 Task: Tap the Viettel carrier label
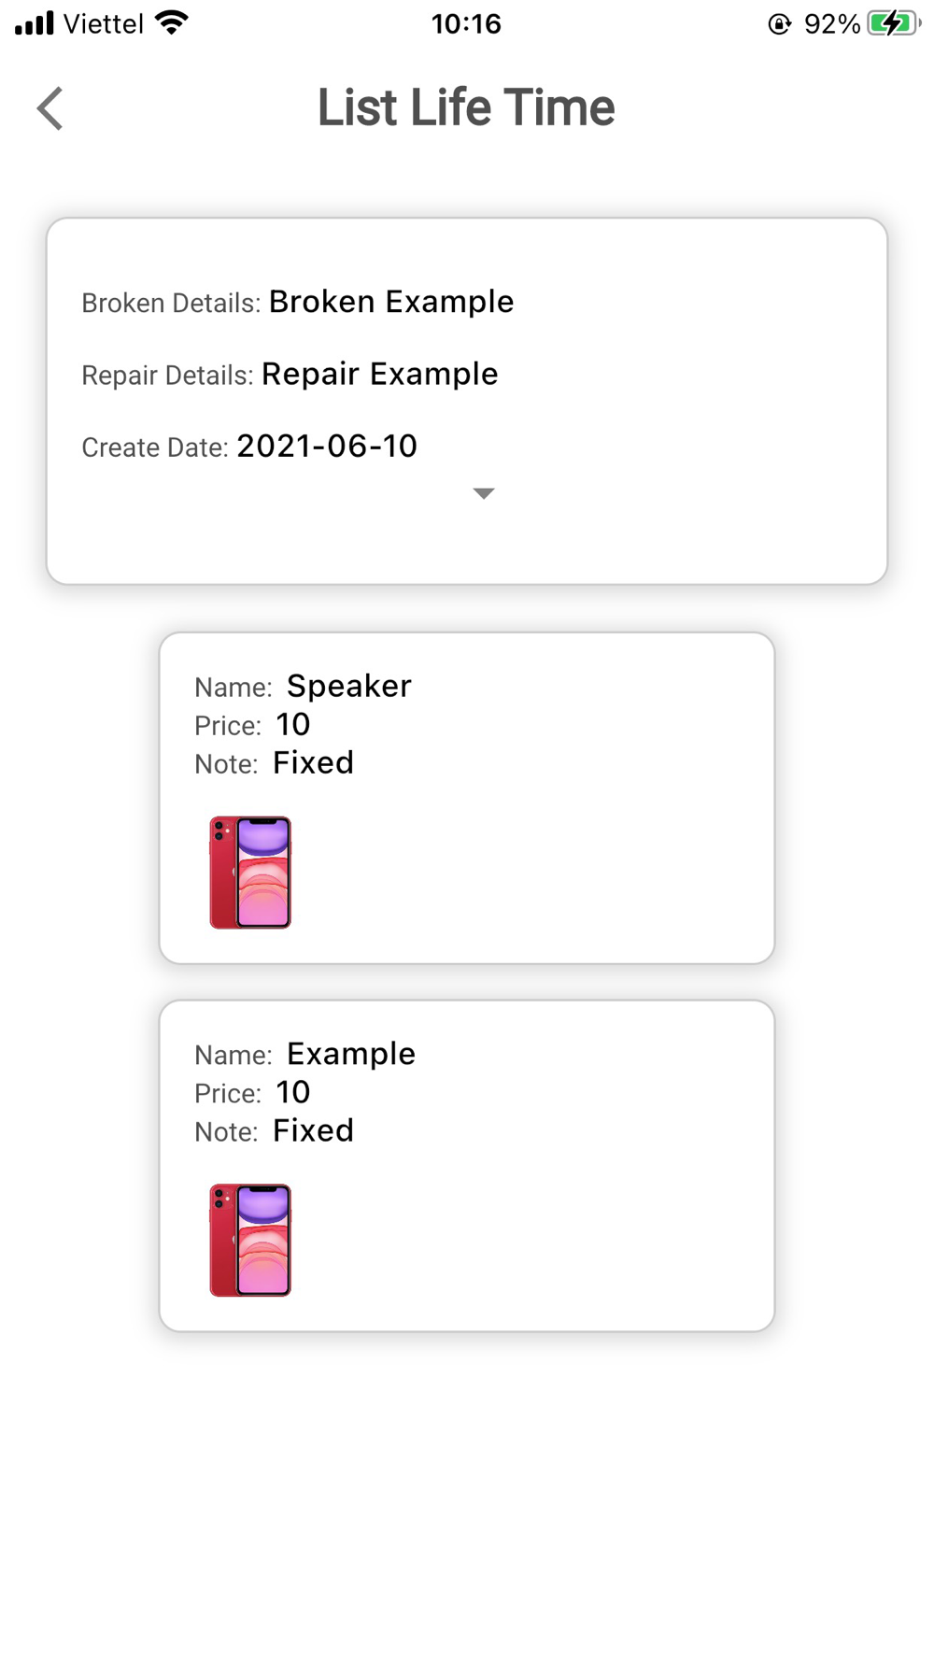pos(104,23)
